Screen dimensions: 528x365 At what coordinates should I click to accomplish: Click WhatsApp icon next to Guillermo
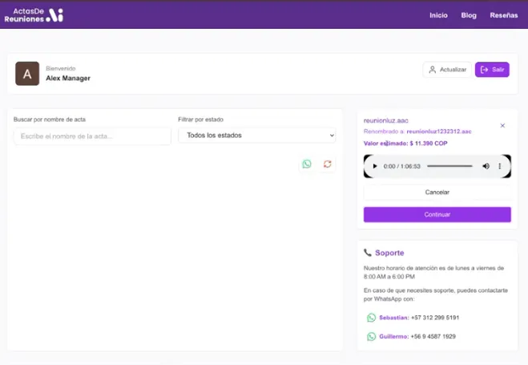[371, 337]
